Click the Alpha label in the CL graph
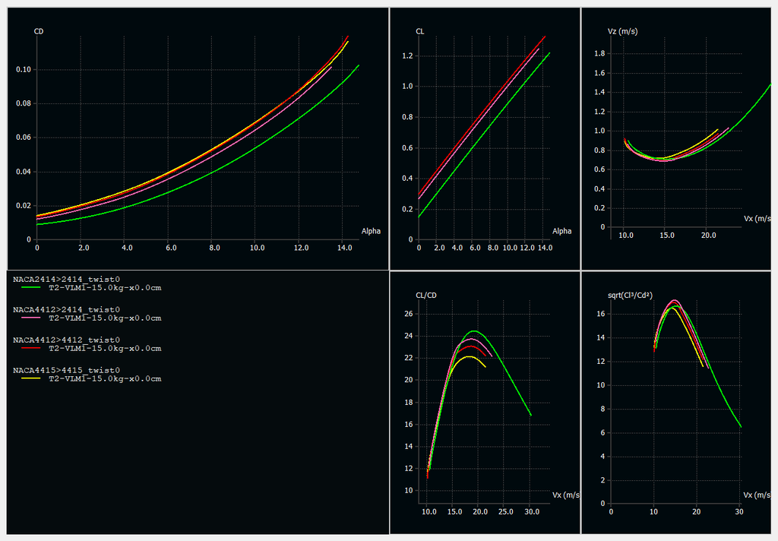 [561, 231]
